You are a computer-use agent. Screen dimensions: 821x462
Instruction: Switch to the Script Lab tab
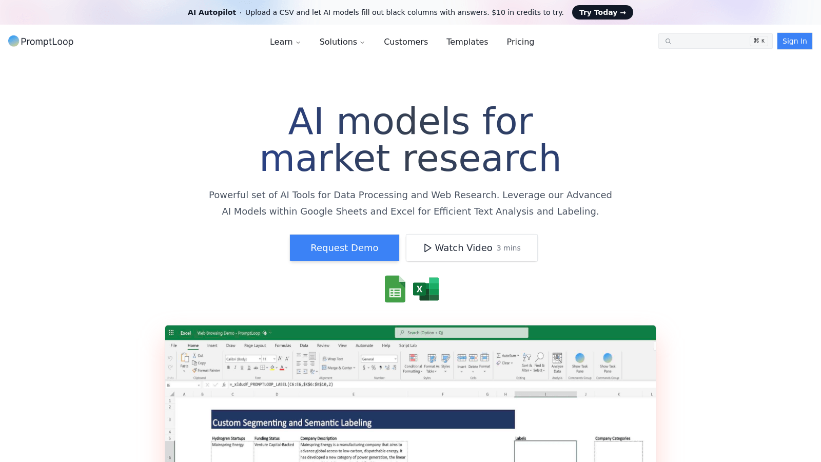[408, 345]
